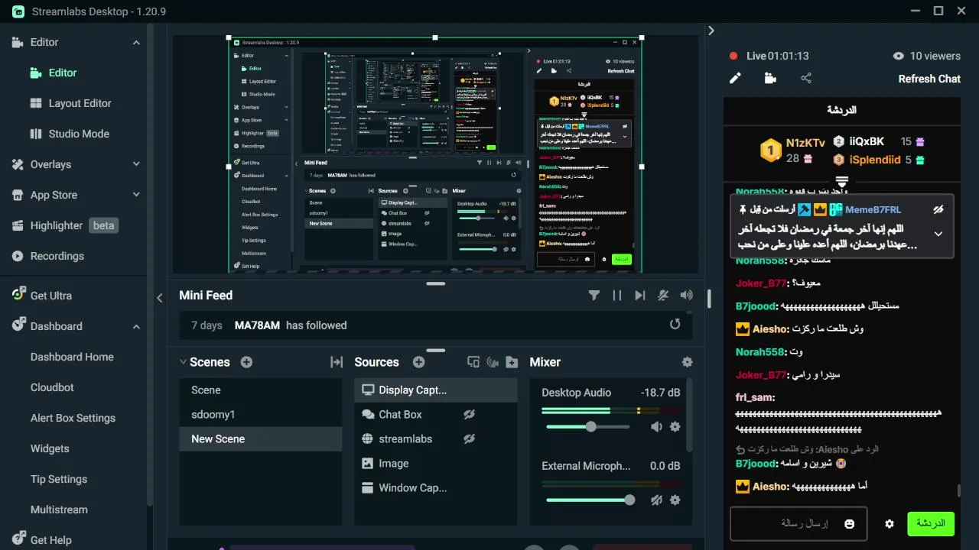The height and width of the screenshot is (550, 979).
Task: Open source display/device settings icon
Action: (473, 362)
